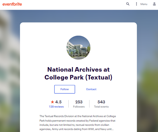Click the organizer profile building photo
The image size is (158, 132).
tap(78, 47)
